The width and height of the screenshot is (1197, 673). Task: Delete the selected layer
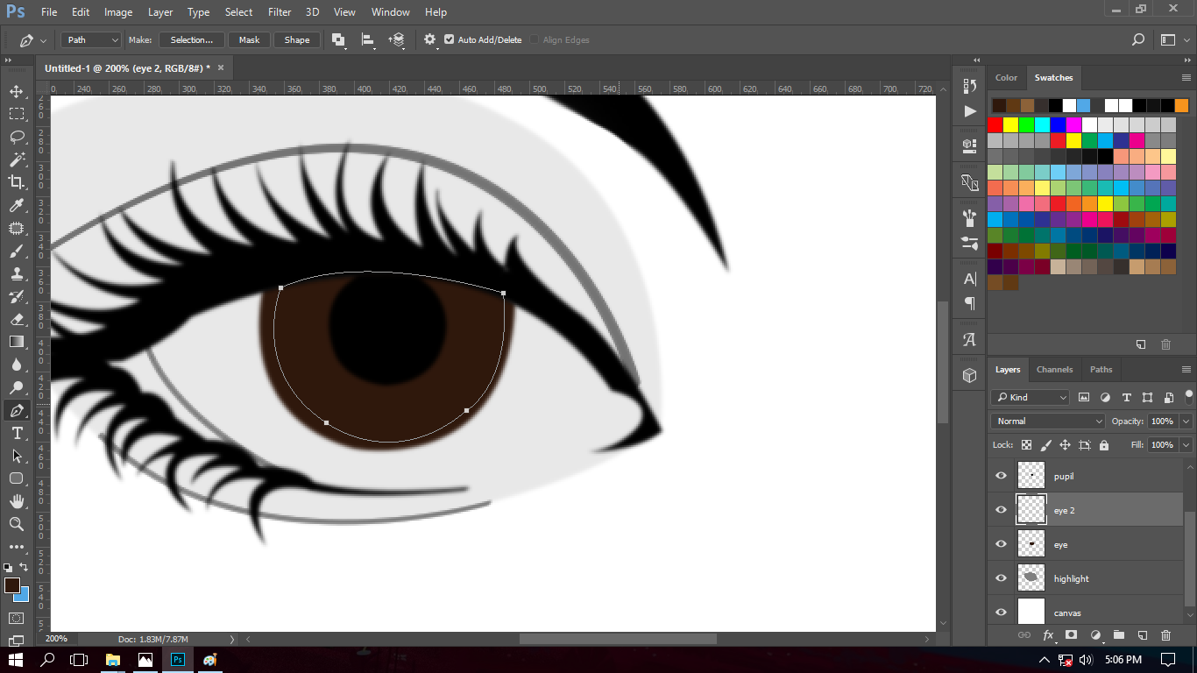[x=1165, y=635]
